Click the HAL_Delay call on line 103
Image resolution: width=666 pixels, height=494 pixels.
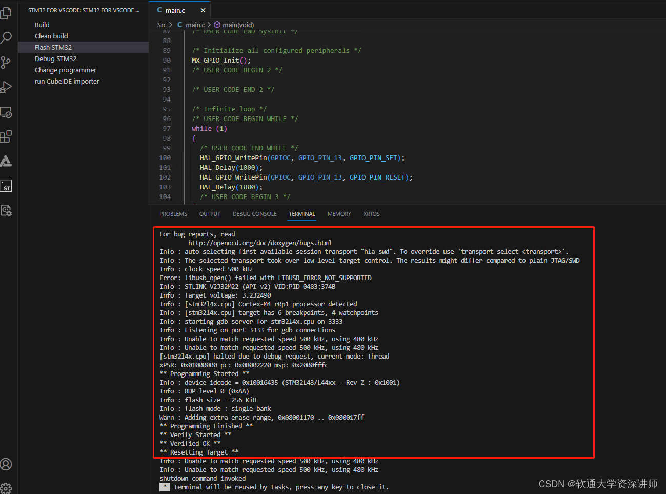pos(231,187)
